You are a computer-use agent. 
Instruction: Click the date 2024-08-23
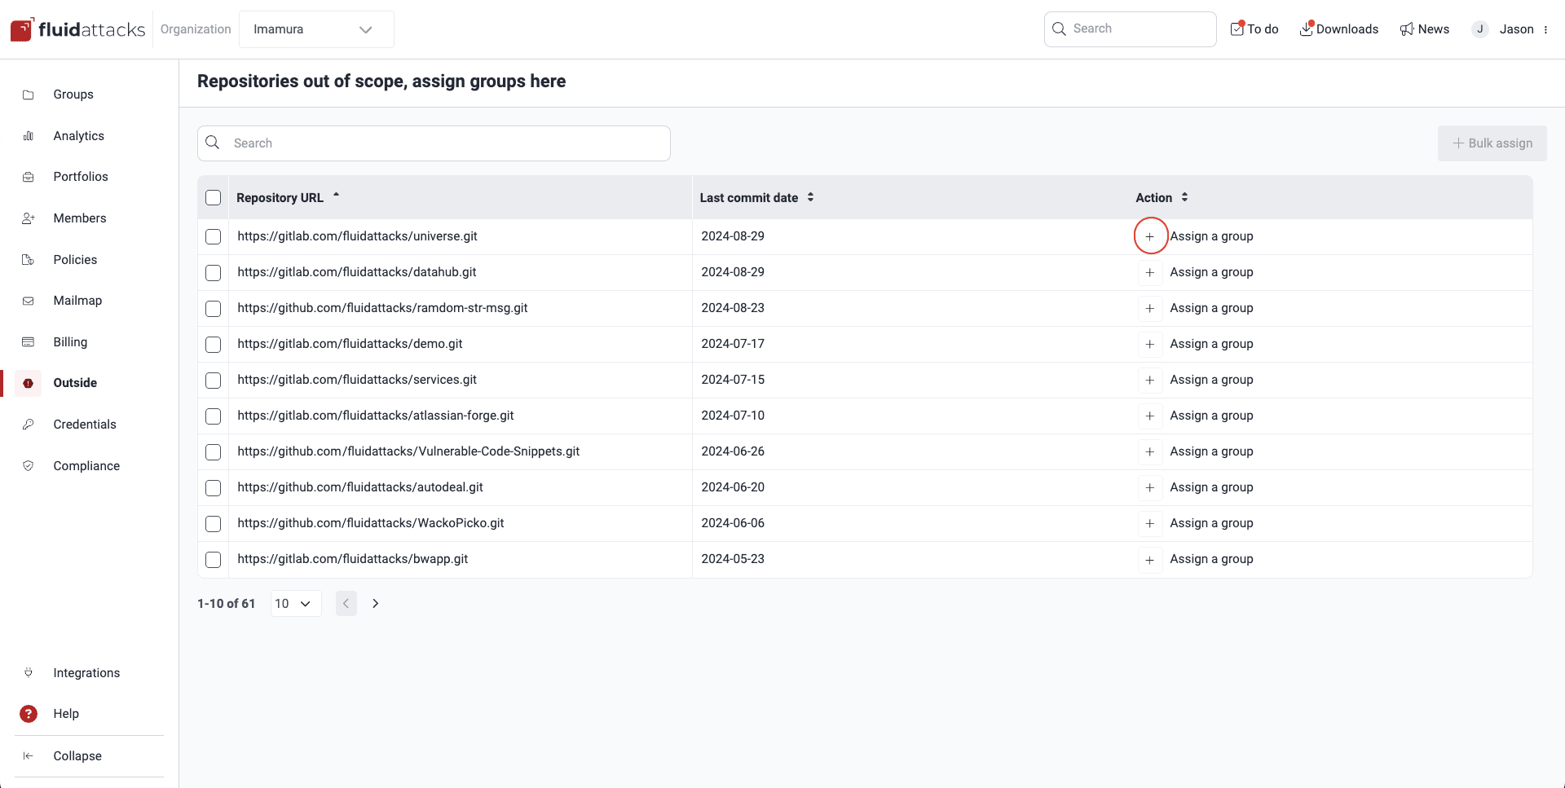point(733,308)
